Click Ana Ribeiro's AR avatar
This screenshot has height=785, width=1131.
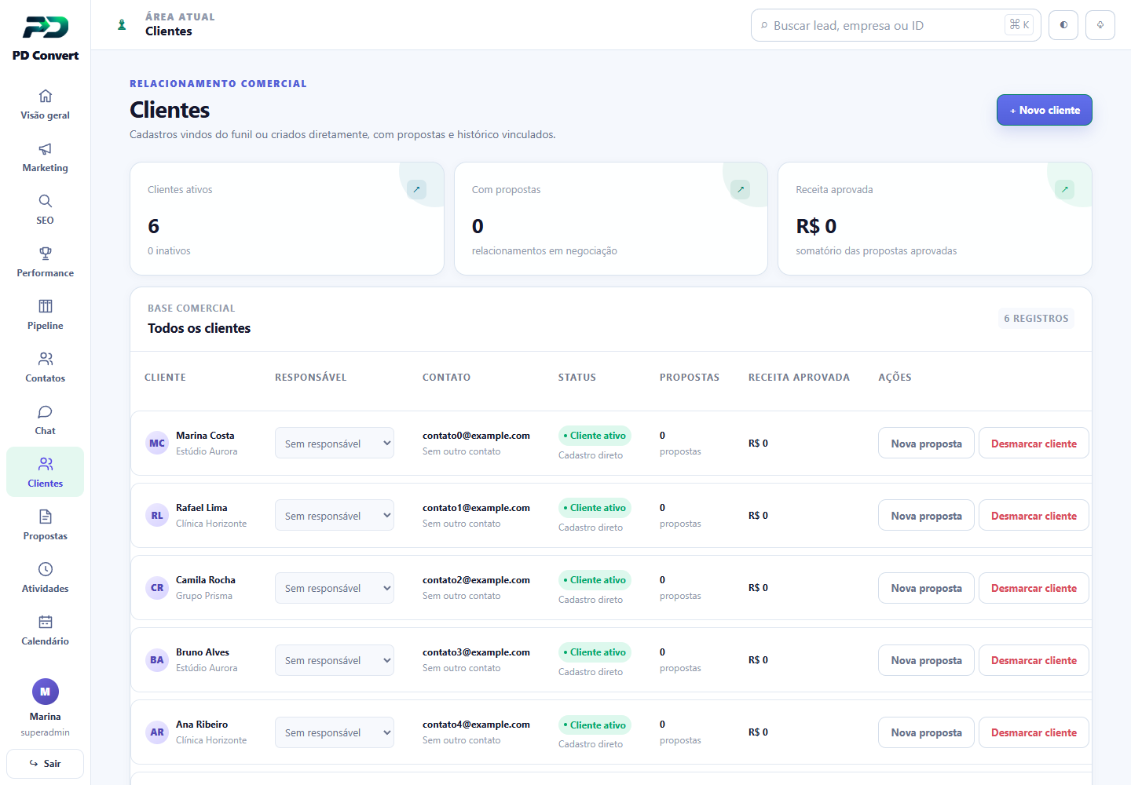157,732
